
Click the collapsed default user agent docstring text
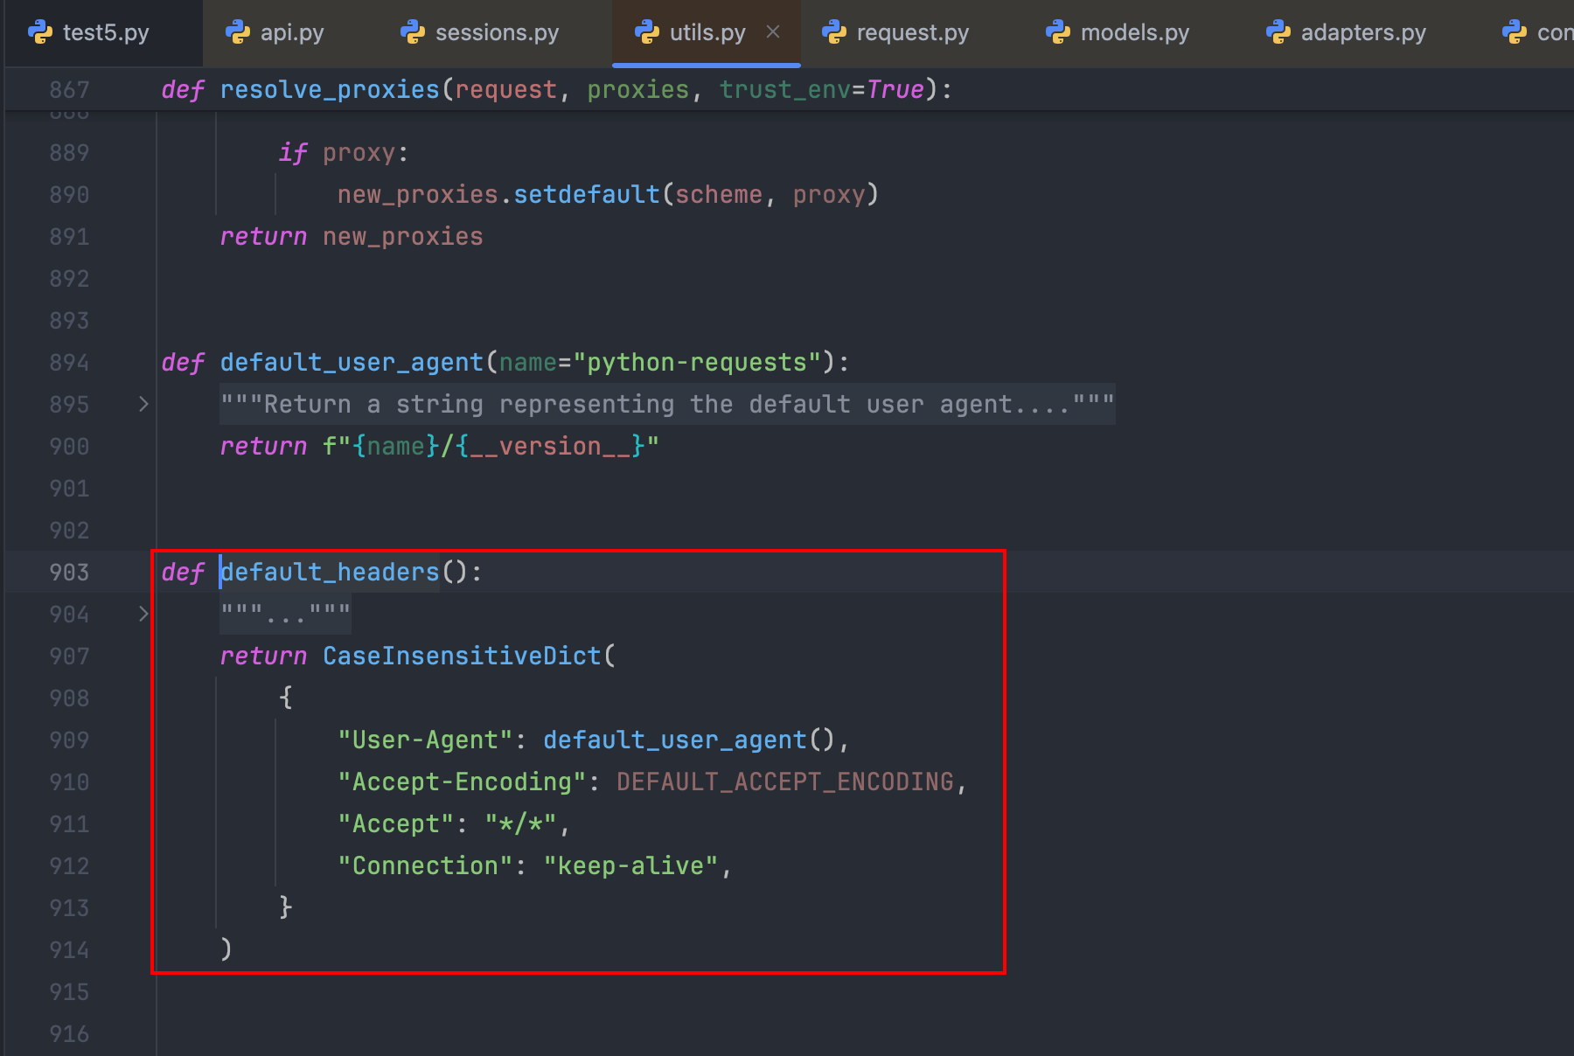click(666, 405)
